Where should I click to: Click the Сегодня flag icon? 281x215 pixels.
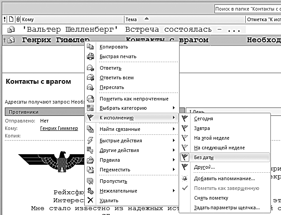(x=185, y=119)
